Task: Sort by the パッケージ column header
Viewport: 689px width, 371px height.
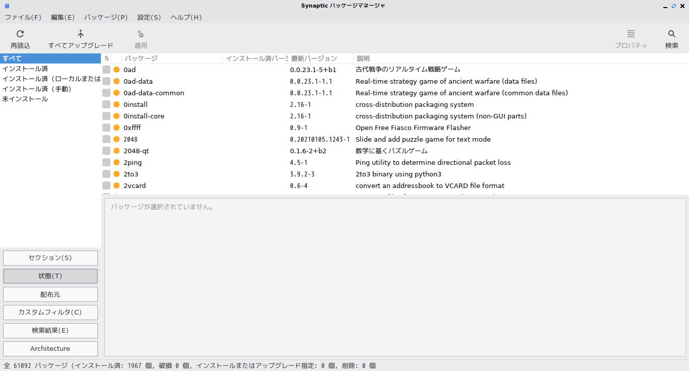Action: 171,58
